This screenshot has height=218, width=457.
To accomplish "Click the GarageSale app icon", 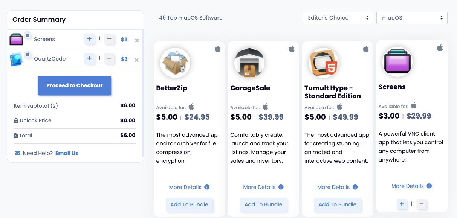I will click(249, 63).
